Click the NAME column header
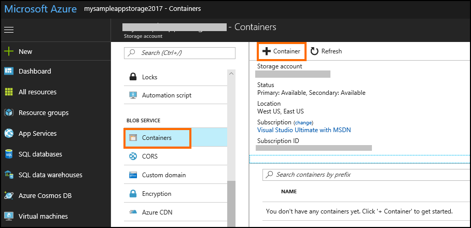Image resolution: width=471 pixels, height=228 pixels. coord(288,191)
